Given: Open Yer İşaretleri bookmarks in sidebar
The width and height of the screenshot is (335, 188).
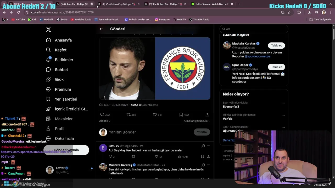Looking at the screenshot, I should [62, 99].
